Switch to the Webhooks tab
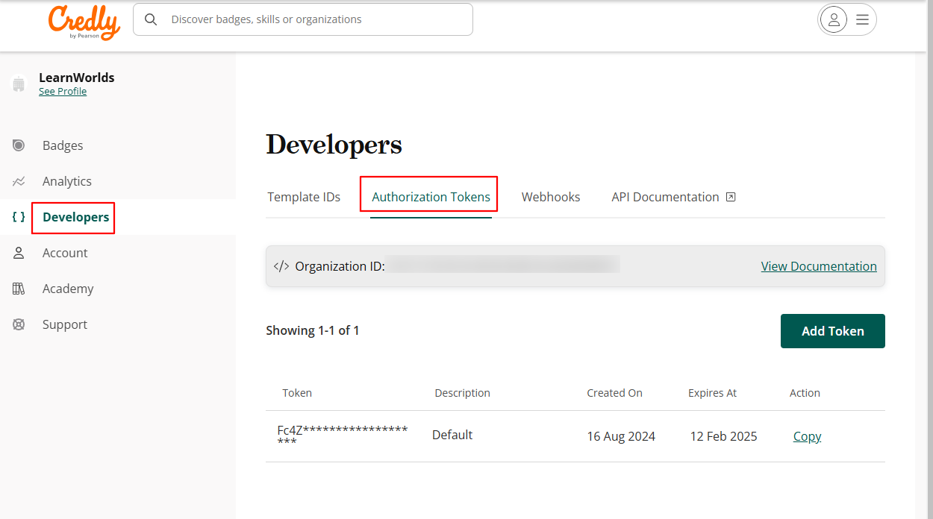The image size is (933, 519). [x=551, y=197]
